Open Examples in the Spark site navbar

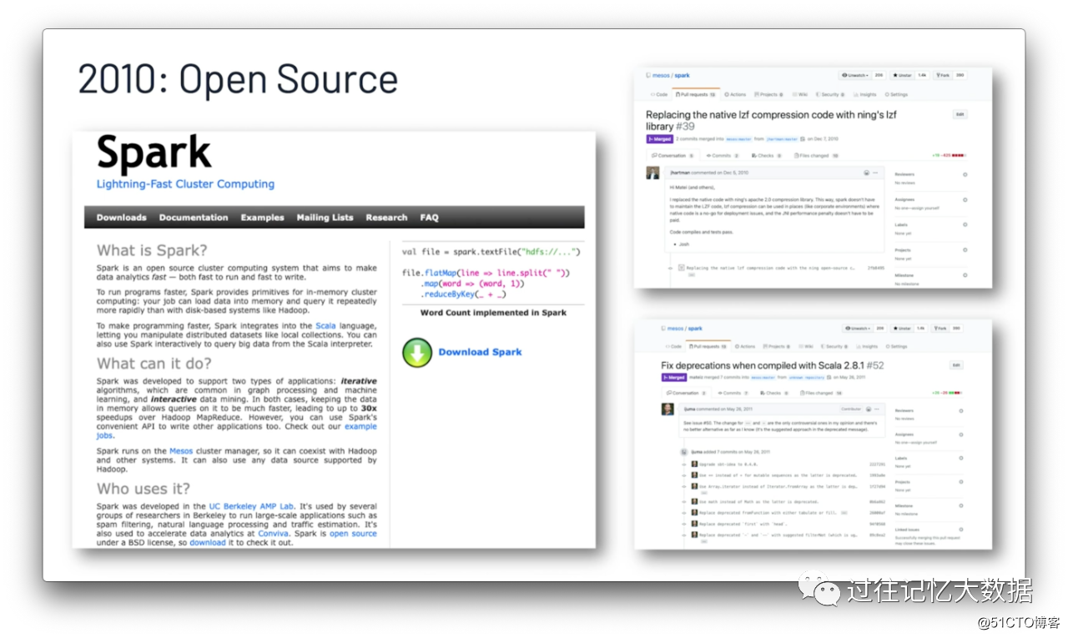click(x=263, y=218)
